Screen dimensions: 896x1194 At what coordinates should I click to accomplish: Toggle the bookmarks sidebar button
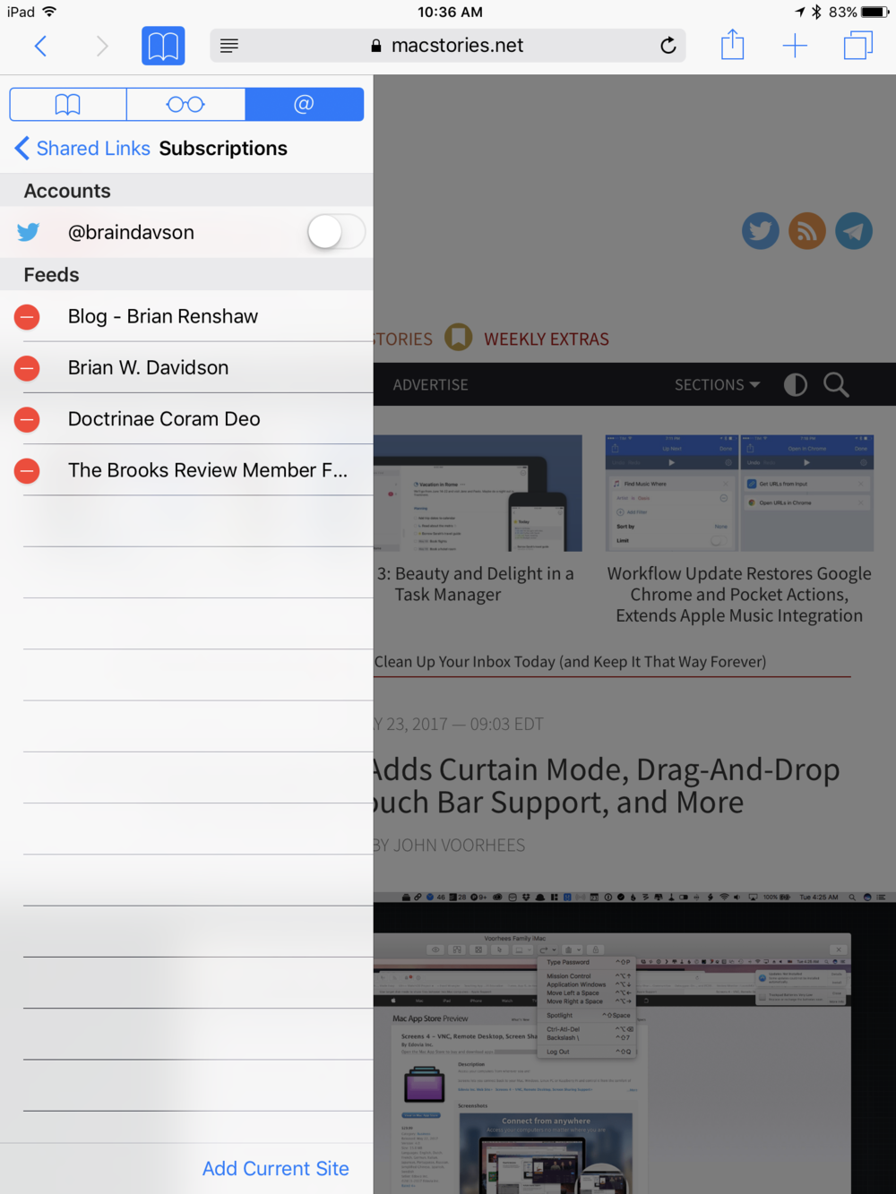click(x=163, y=46)
